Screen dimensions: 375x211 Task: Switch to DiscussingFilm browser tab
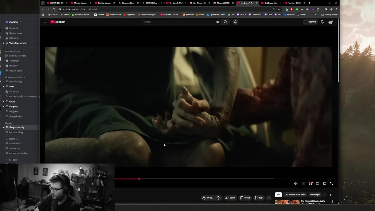pyautogui.click(x=128, y=3)
